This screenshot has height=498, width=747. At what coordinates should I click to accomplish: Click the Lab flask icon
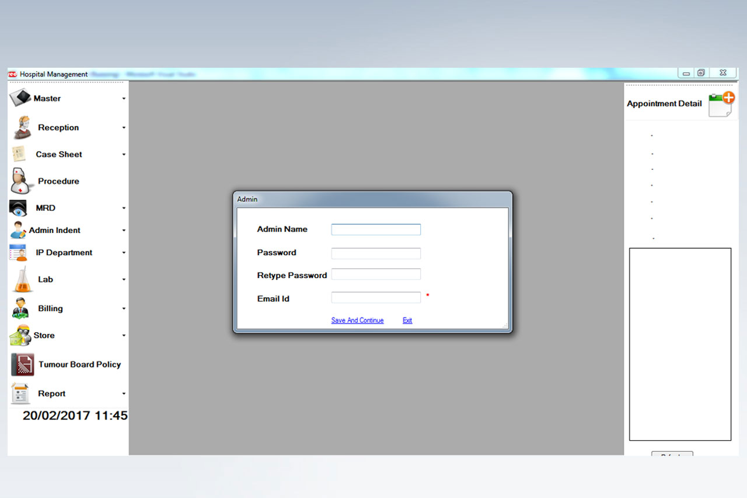click(23, 280)
